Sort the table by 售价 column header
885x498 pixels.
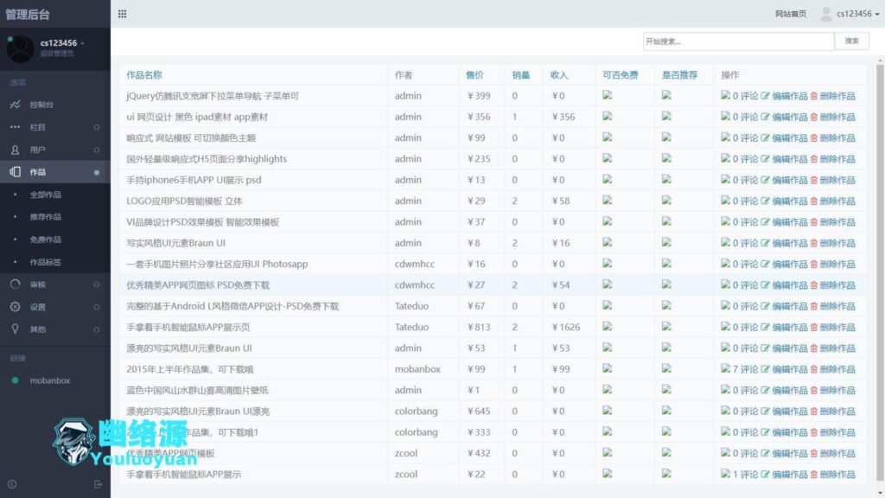[x=474, y=74]
